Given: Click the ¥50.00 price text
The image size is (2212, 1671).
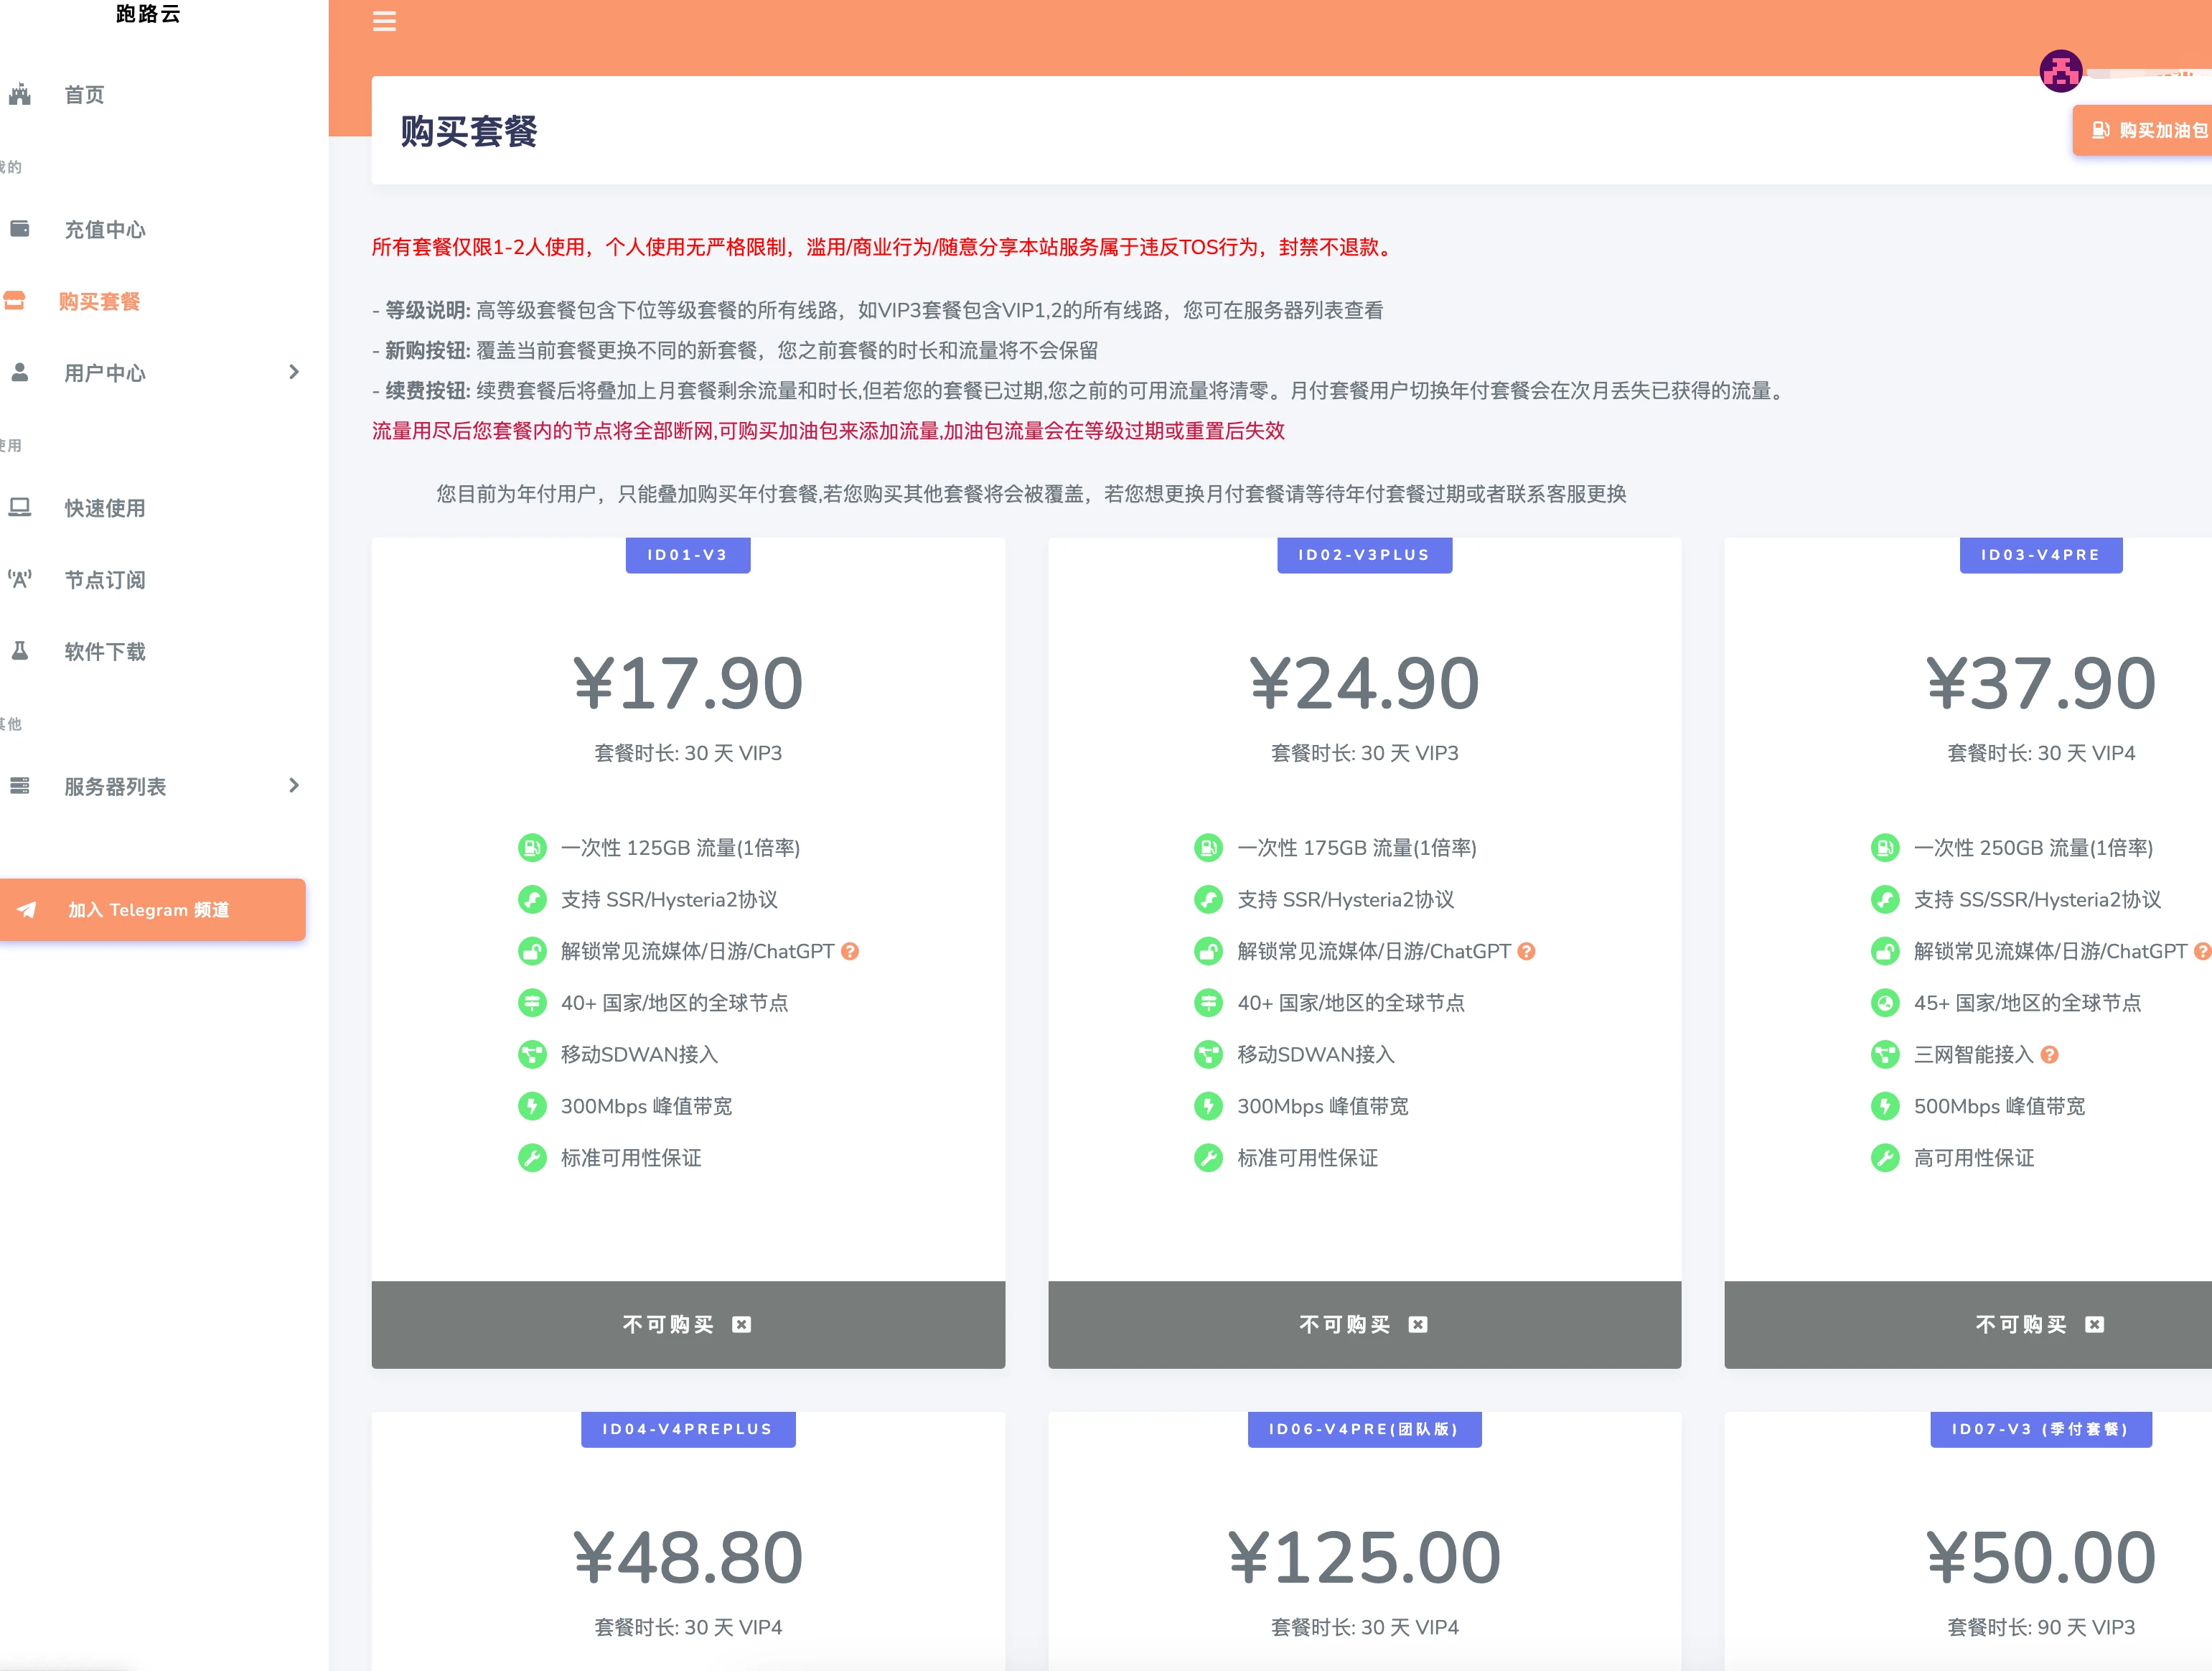Looking at the screenshot, I should 2041,1558.
